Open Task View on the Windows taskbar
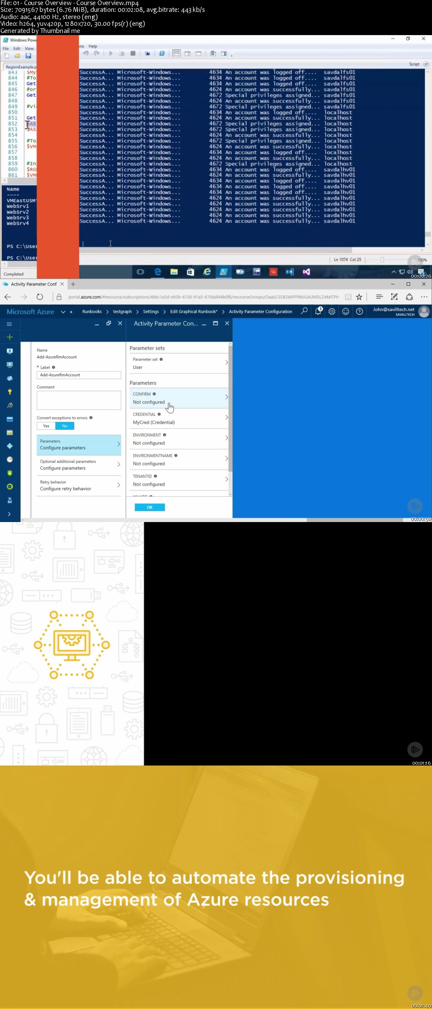 [x=140, y=272]
